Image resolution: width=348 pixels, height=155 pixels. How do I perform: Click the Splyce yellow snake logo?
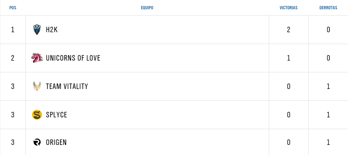click(x=37, y=115)
